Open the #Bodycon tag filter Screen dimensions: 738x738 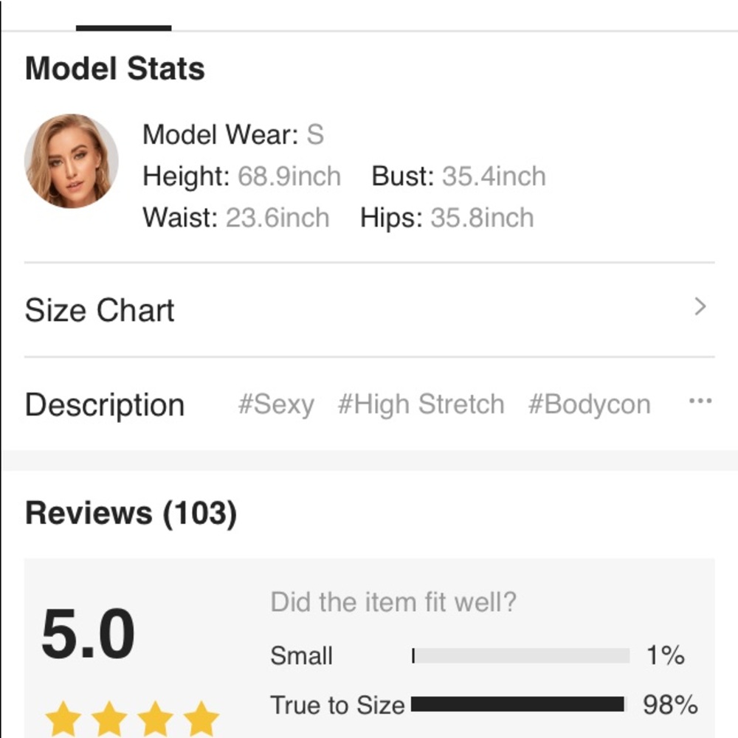pyautogui.click(x=588, y=404)
